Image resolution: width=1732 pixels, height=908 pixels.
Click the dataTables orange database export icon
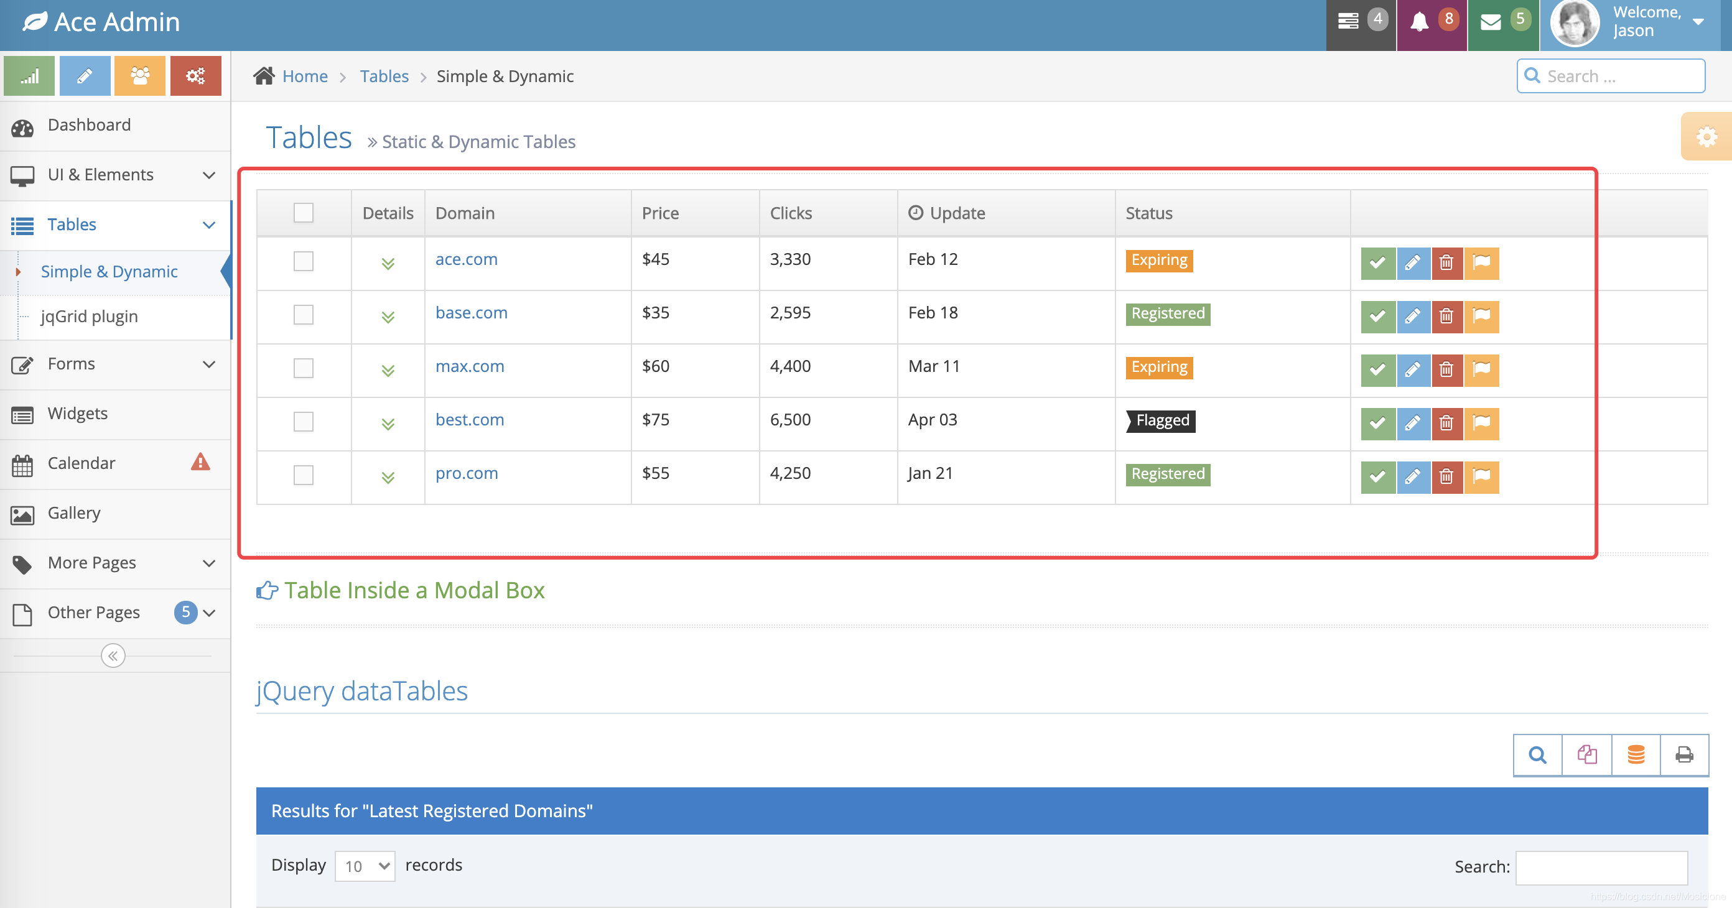point(1636,755)
